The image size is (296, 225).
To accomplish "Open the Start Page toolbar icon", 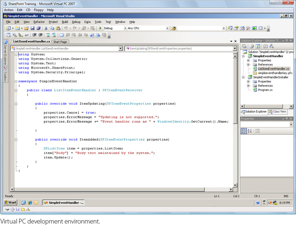I will tap(254, 28).
